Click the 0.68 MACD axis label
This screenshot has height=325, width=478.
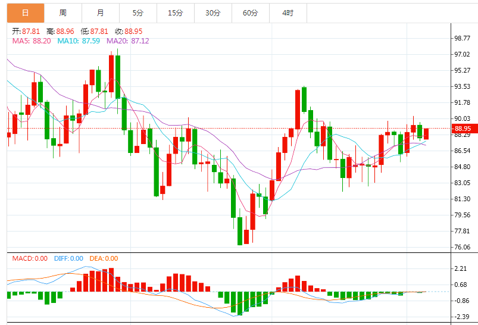pyautogui.click(x=461, y=285)
